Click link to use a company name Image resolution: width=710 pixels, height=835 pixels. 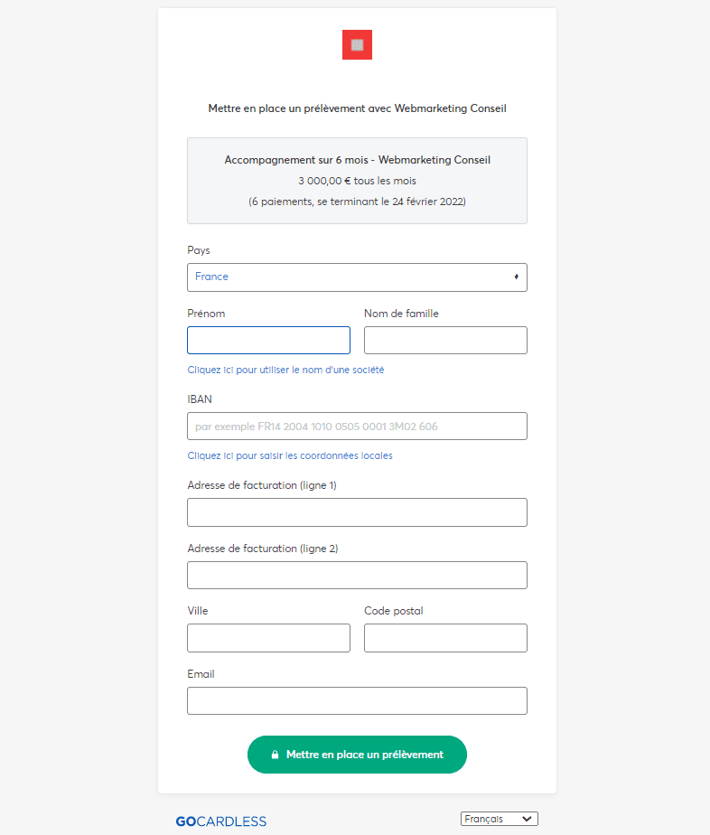(x=285, y=370)
